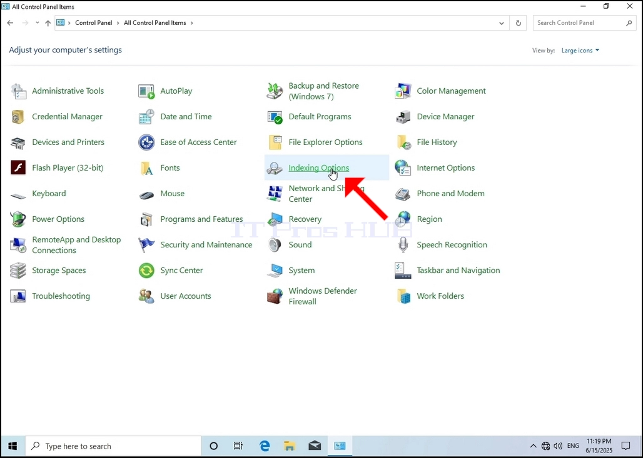Open Sync Center green icon
Viewport: 643px width, 458px height.
point(146,271)
